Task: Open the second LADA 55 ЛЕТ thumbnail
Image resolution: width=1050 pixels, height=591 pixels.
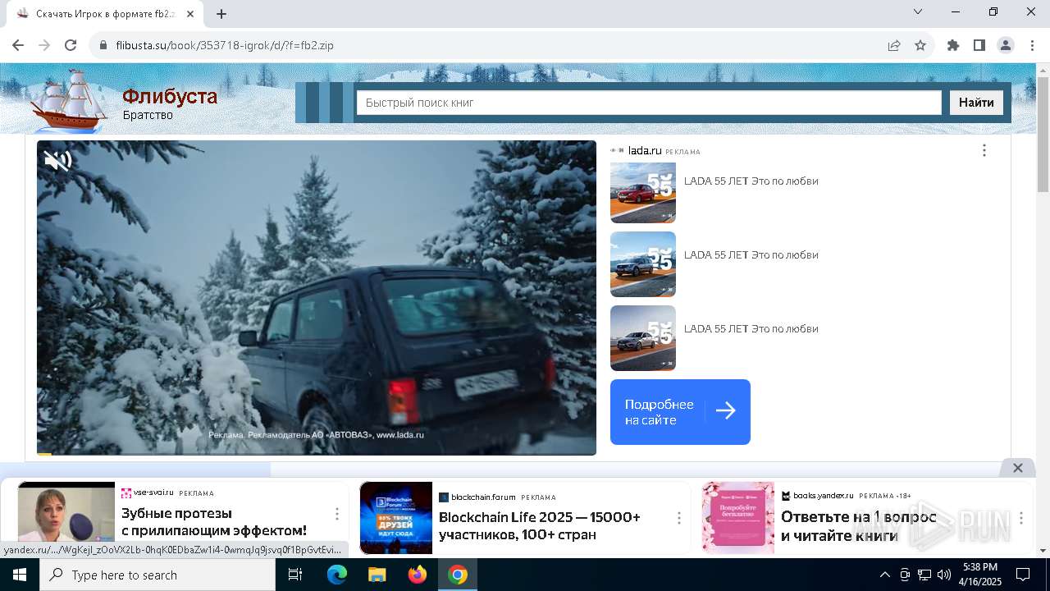Action: [643, 264]
